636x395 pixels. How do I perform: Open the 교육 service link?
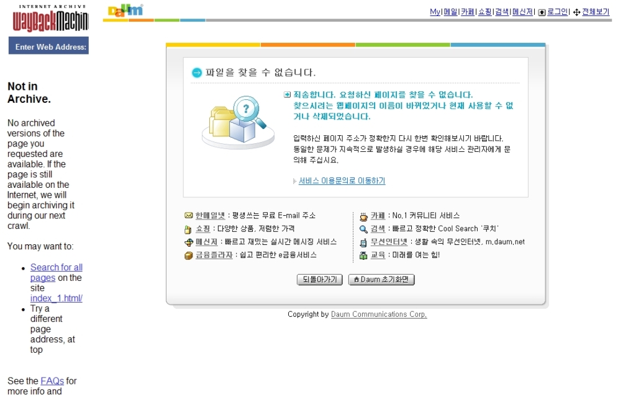pyautogui.click(x=378, y=255)
